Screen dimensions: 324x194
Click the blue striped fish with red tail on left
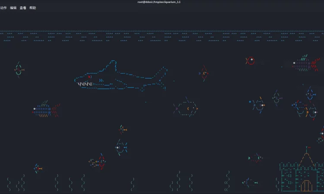point(45,110)
